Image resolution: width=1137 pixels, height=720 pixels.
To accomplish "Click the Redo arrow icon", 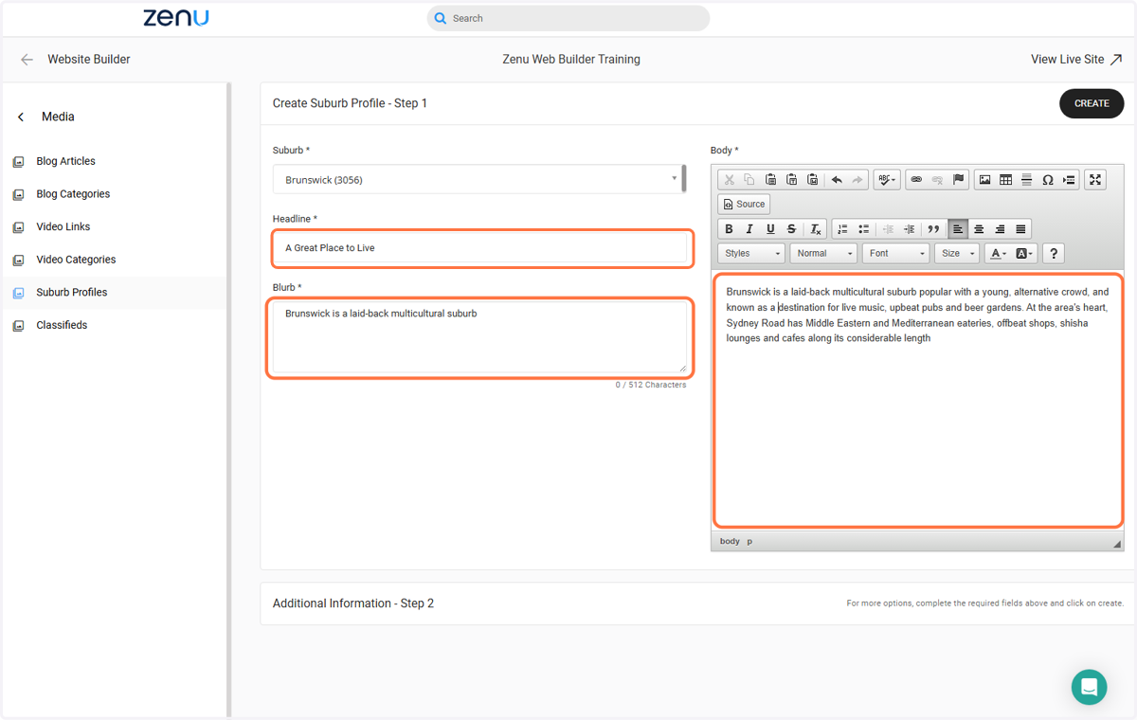I will tap(857, 180).
